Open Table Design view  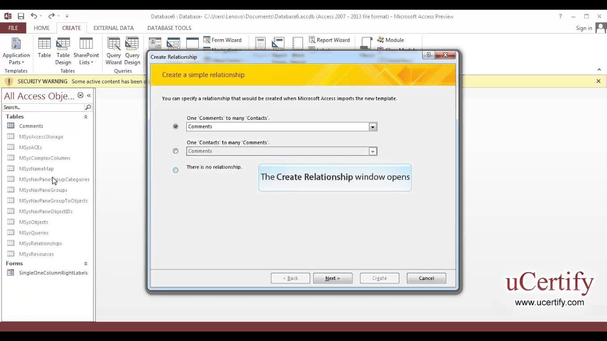[x=63, y=51]
